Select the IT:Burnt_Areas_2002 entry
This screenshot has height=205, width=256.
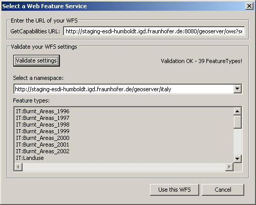click(x=42, y=151)
